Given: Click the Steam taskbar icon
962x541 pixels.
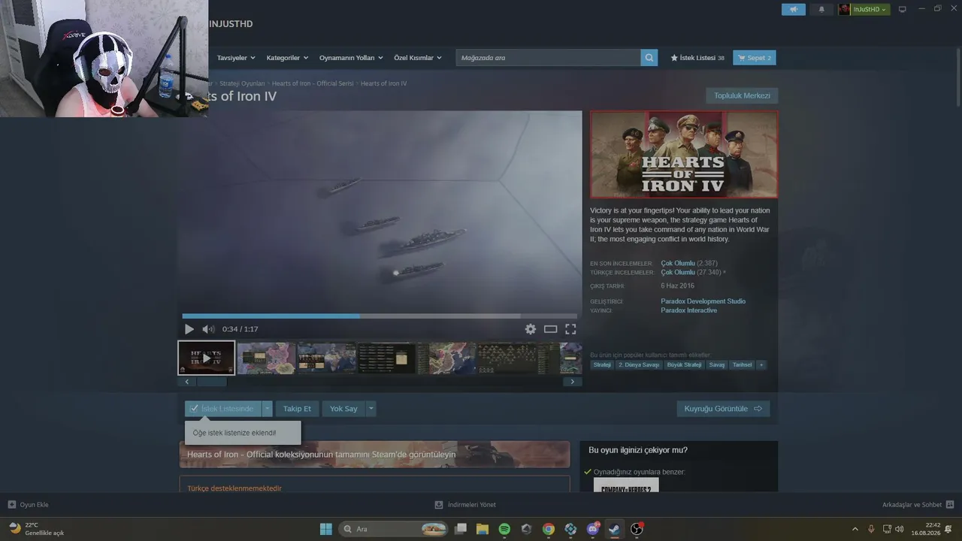Looking at the screenshot, I should pos(615,529).
